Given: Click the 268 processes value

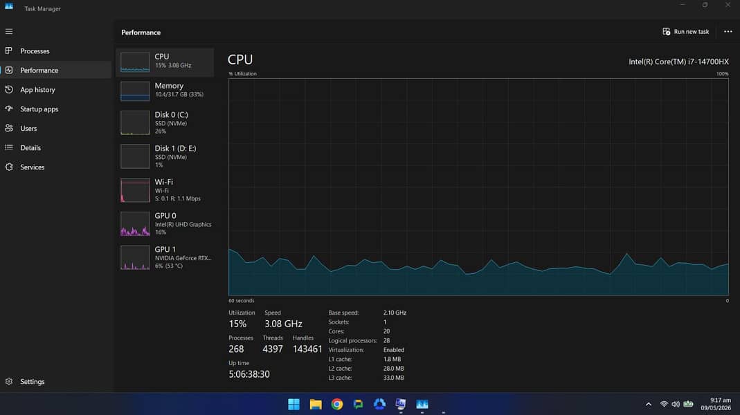Looking at the screenshot, I should [236, 349].
